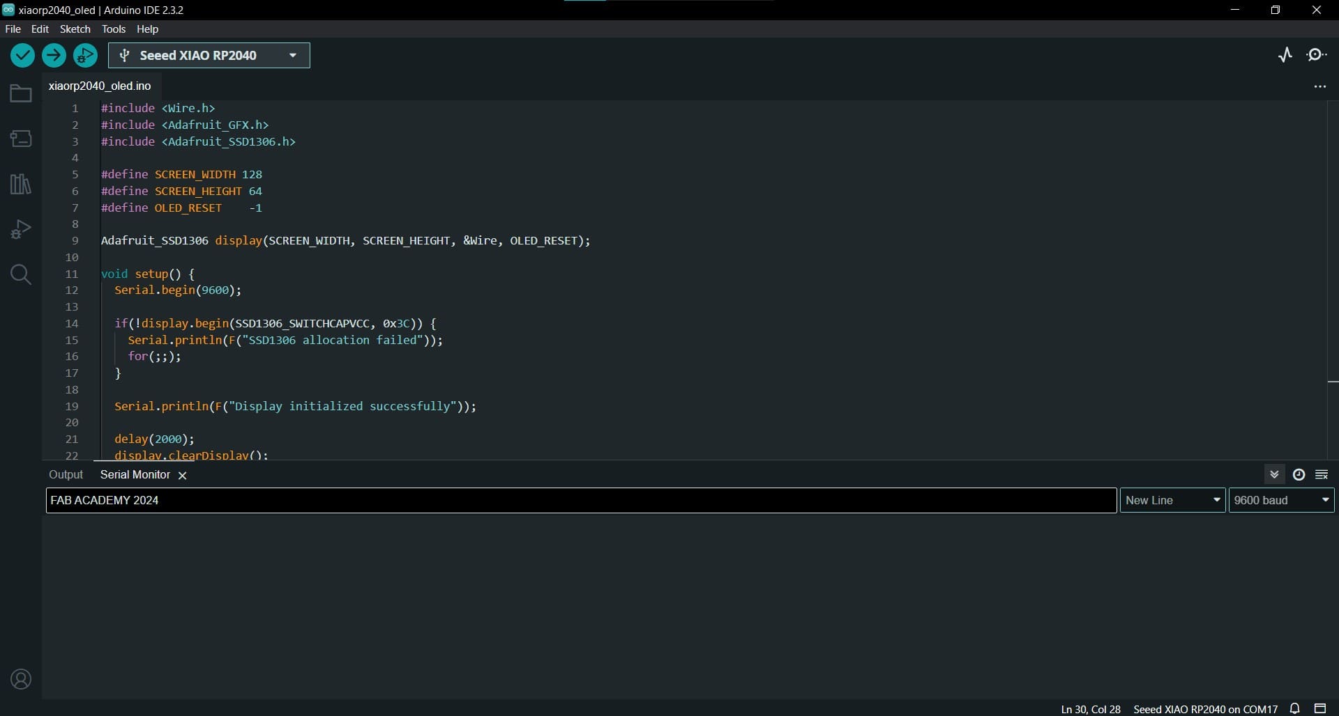
Task: Open the Sketchbook folder icon in sidebar
Action: [x=21, y=93]
